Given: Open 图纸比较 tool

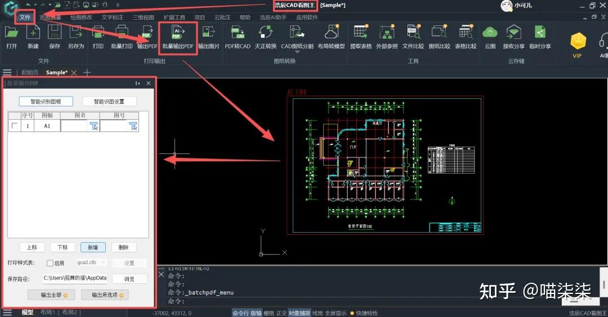Looking at the screenshot, I should coord(439,37).
